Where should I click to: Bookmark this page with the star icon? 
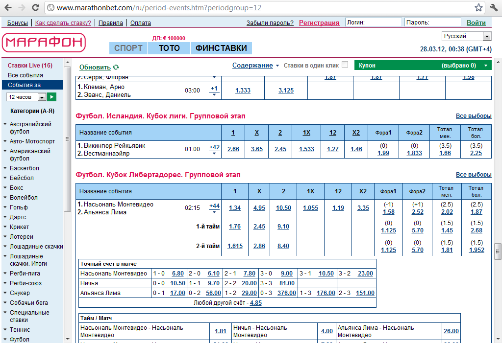[x=478, y=8]
